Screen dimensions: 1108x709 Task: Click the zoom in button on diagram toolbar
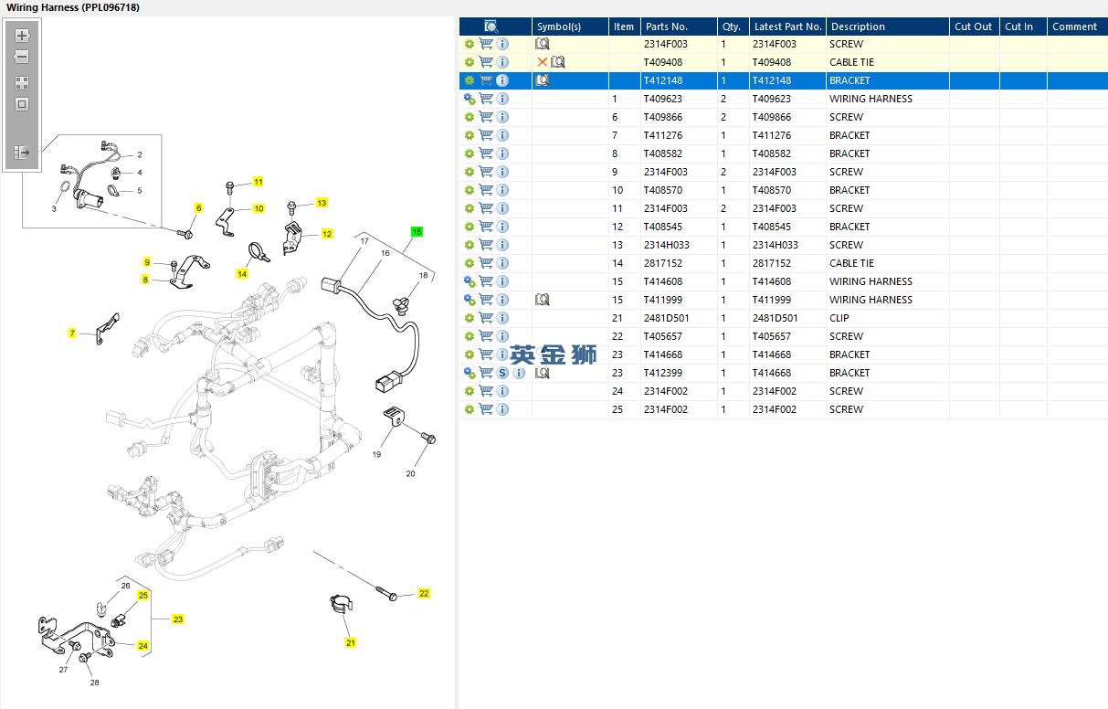pos(23,37)
